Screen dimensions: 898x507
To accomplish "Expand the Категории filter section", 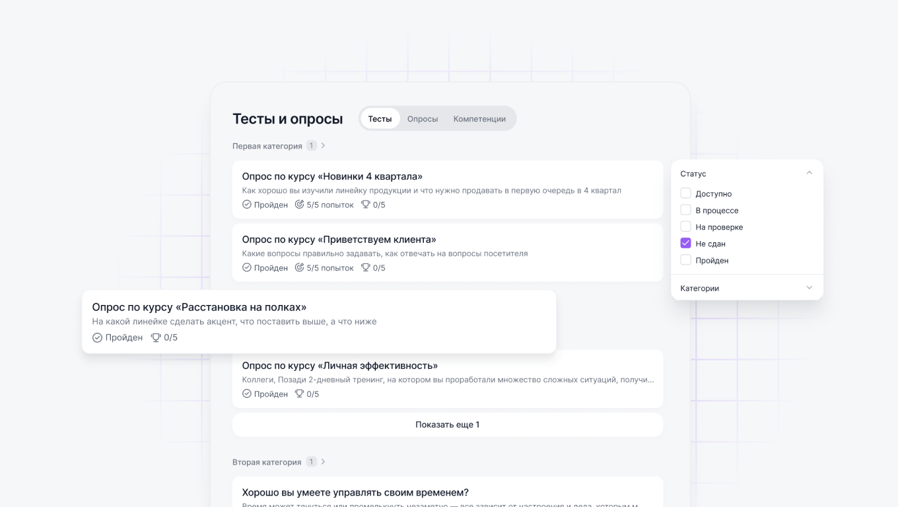I will point(809,288).
